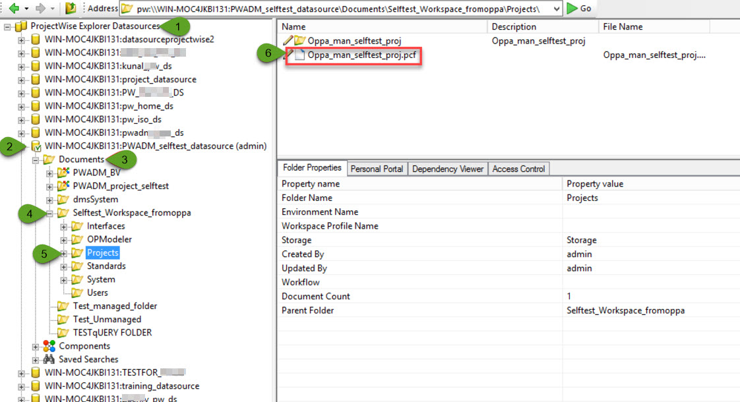Switch to the Dependency Viewer tab

point(447,169)
